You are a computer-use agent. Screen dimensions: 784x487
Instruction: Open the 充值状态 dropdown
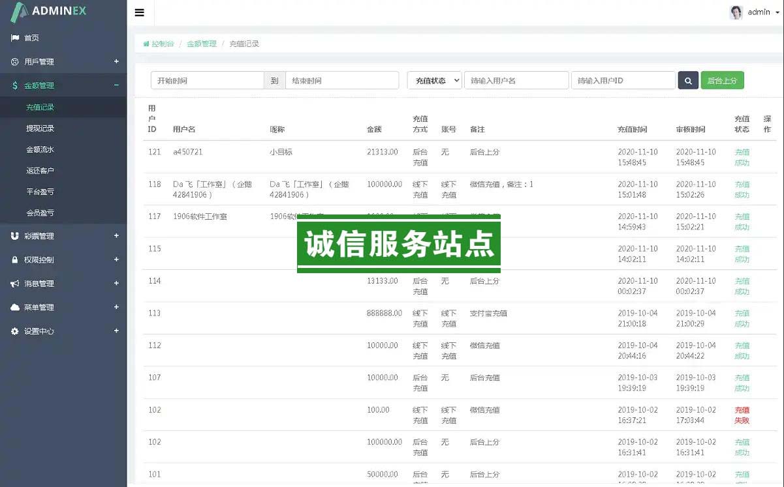tap(434, 80)
